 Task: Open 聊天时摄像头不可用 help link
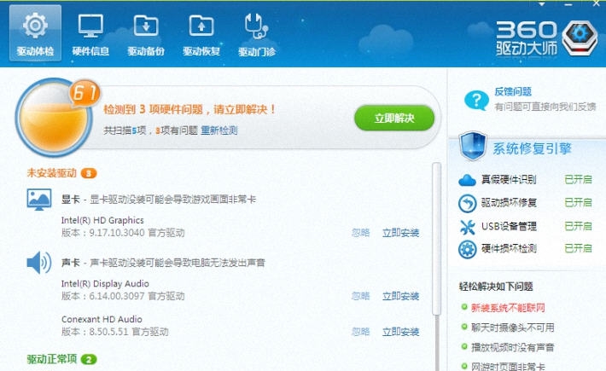pyautogui.click(x=512, y=328)
